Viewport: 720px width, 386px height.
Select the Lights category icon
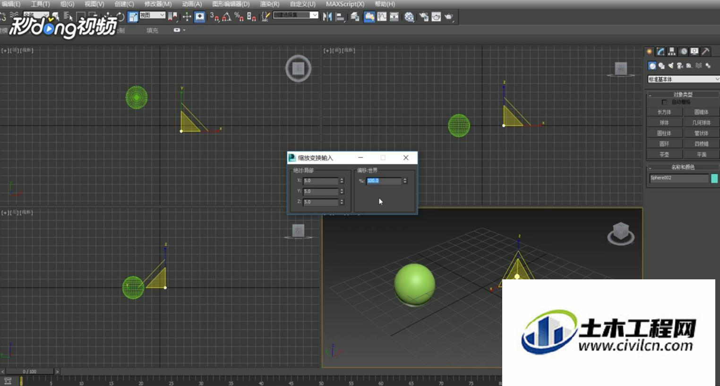(671, 66)
